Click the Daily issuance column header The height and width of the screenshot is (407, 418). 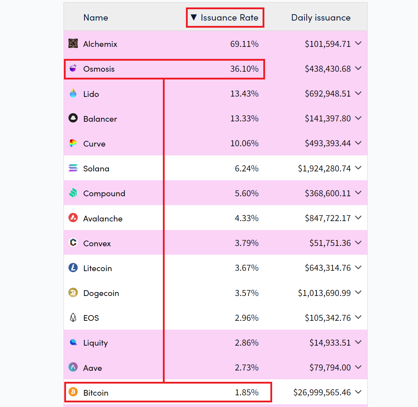(x=320, y=17)
